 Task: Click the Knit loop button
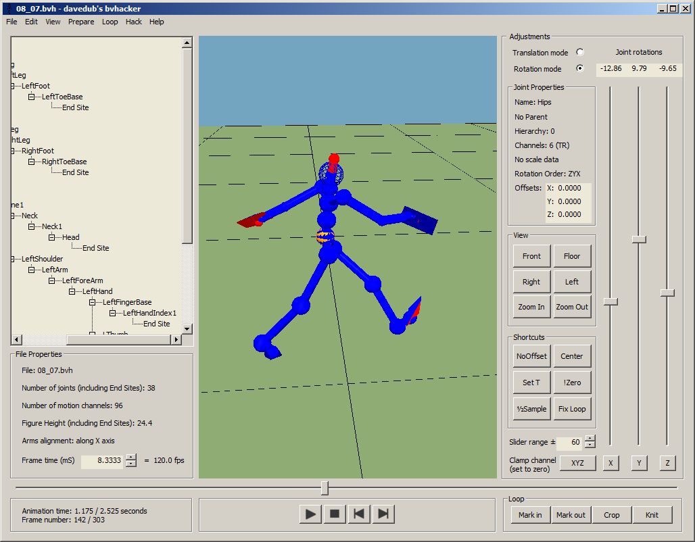(652, 515)
